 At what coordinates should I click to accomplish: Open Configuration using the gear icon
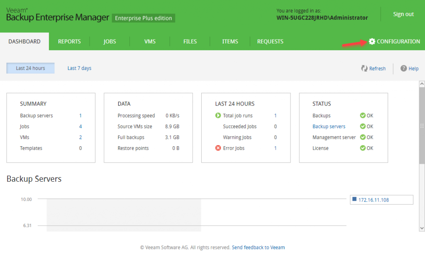372,41
